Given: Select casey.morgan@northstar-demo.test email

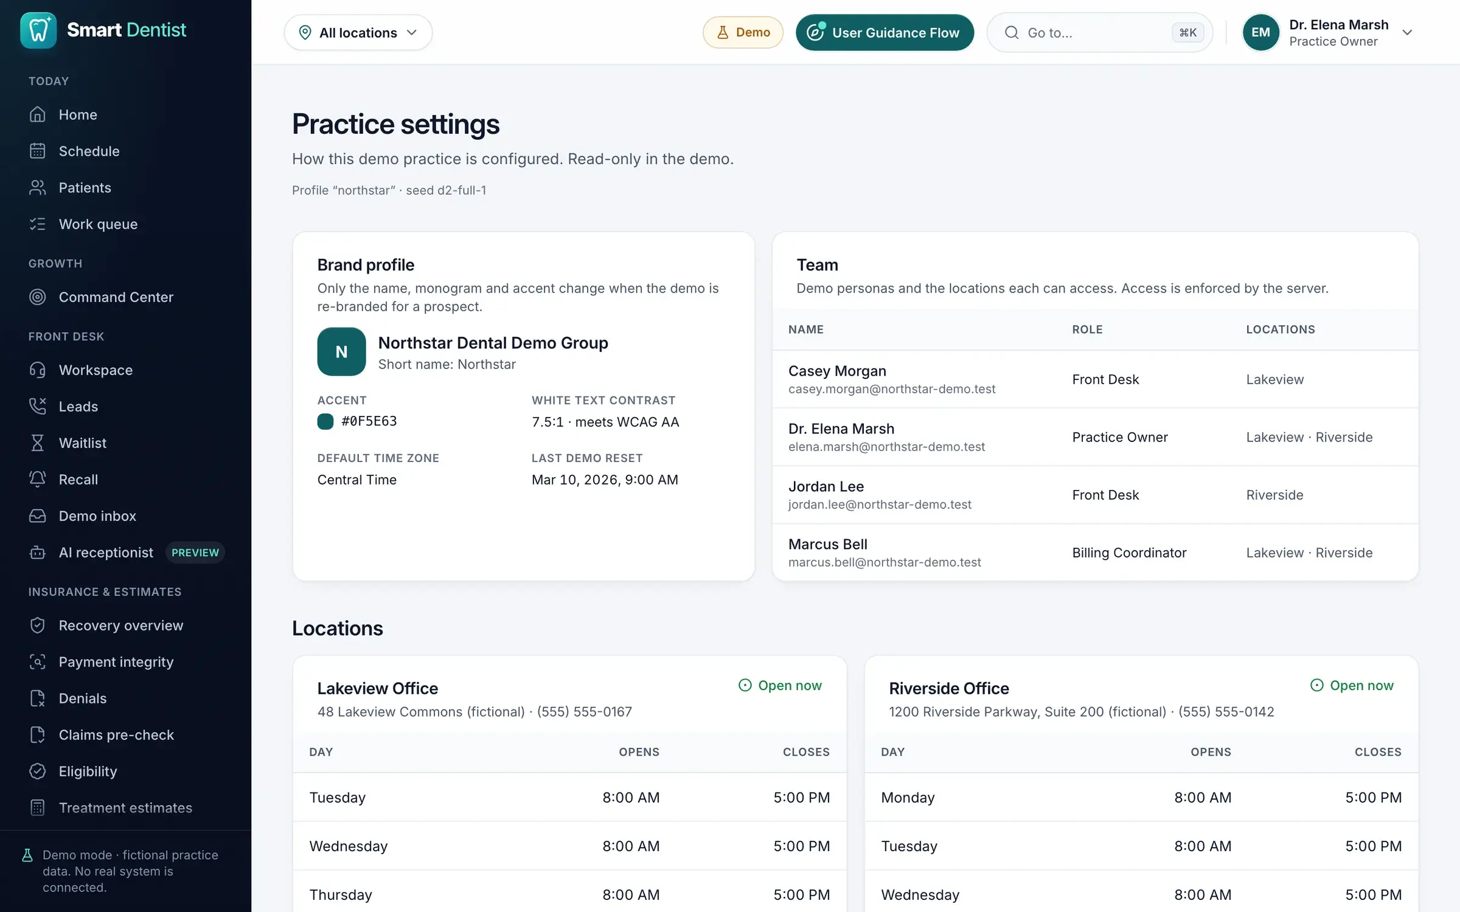Looking at the screenshot, I should [892, 389].
